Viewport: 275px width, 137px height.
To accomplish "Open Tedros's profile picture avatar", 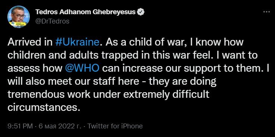I will click(x=18, y=16).
